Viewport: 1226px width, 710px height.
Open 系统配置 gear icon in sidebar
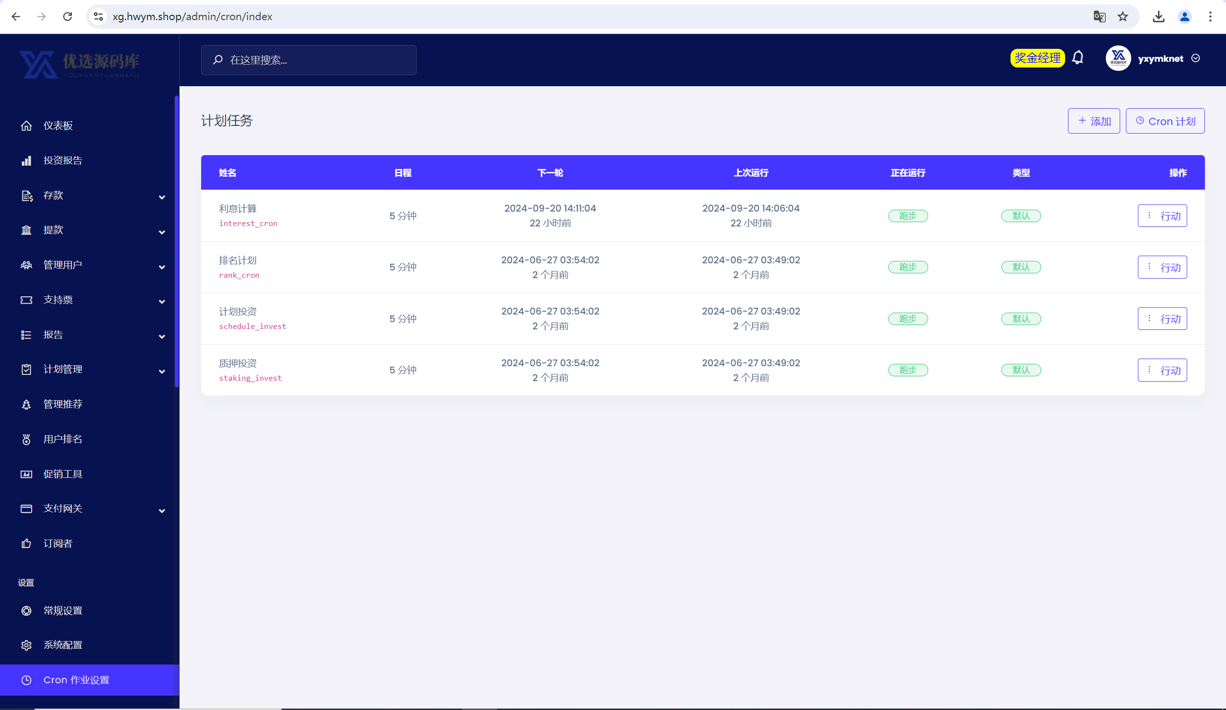point(26,645)
